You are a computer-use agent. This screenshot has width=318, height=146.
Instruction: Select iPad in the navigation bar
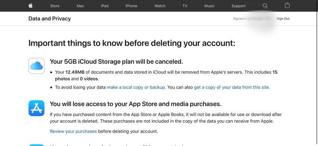[104, 6]
